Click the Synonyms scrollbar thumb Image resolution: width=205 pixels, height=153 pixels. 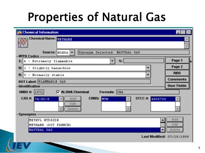point(163,125)
